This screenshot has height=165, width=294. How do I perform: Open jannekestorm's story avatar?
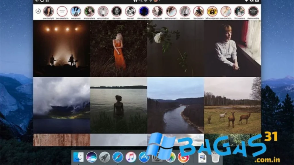pos(62,11)
